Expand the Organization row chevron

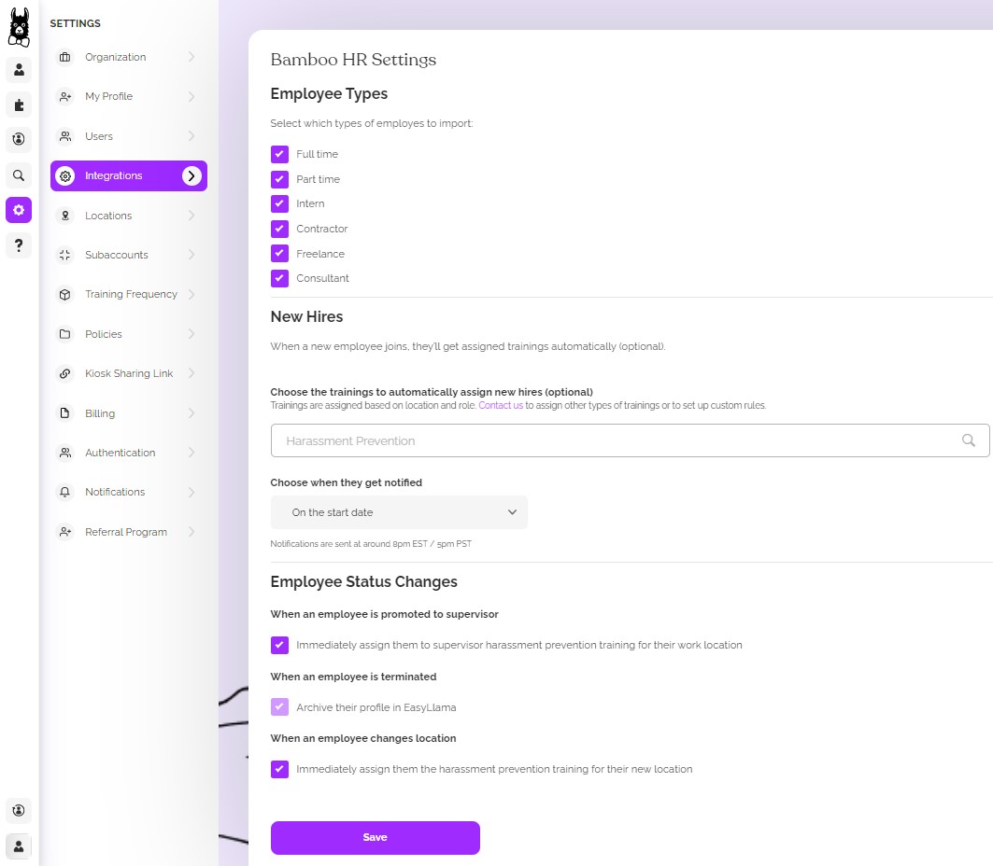(192, 57)
